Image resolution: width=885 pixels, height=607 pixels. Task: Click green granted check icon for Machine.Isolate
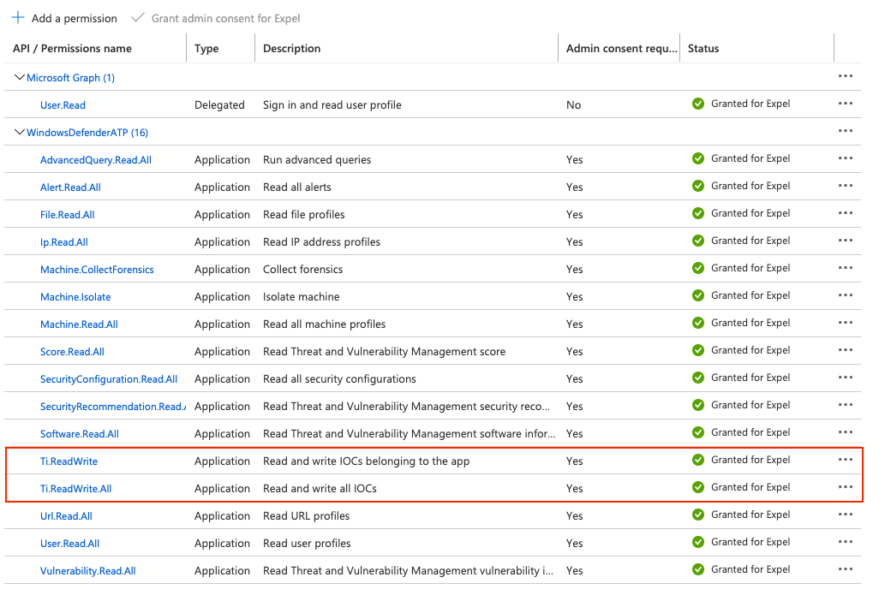(x=698, y=295)
